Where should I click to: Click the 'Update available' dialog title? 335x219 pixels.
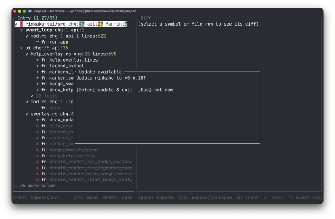click(x=100, y=72)
